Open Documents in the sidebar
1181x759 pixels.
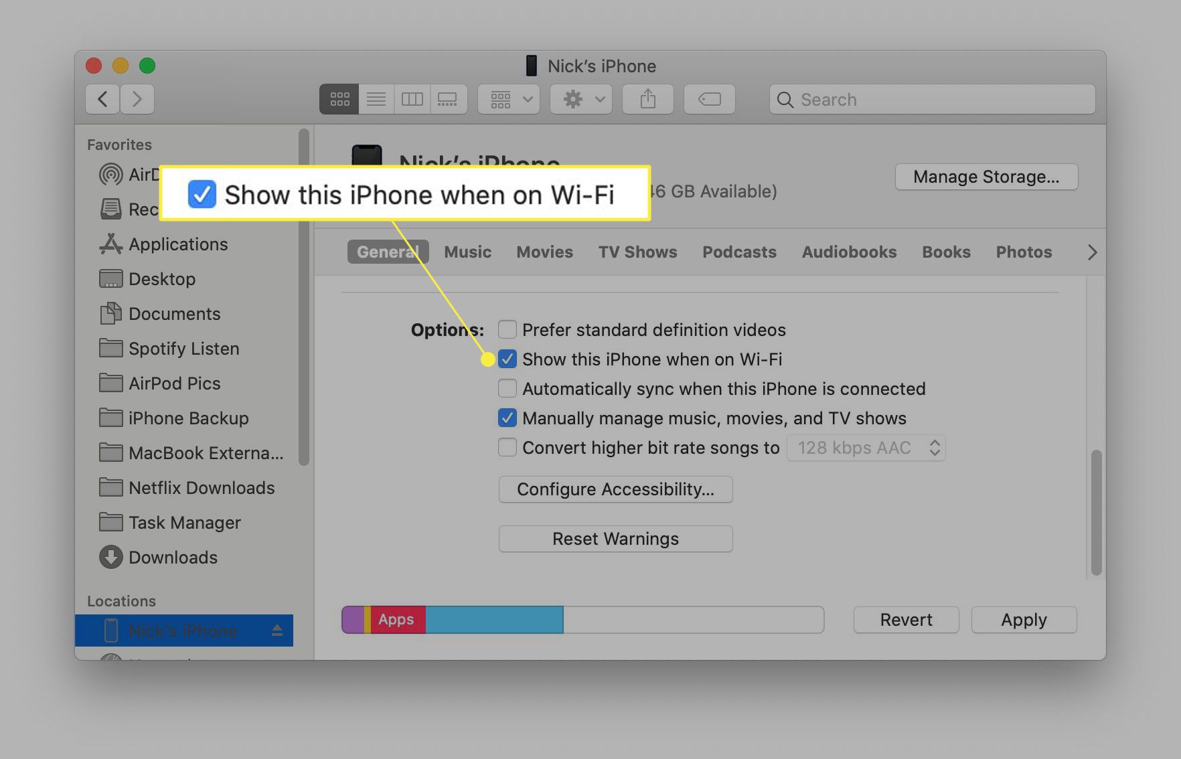pos(159,314)
